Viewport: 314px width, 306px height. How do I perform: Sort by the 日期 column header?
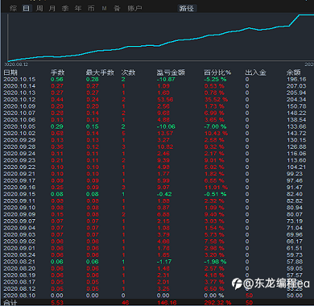pyautogui.click(x=10, y=72)
